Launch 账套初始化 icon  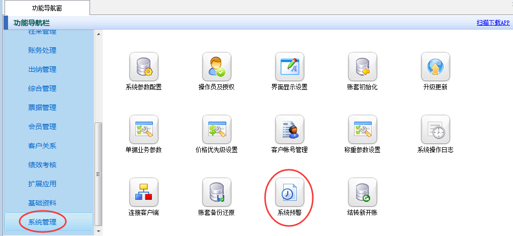click(363, 67)
